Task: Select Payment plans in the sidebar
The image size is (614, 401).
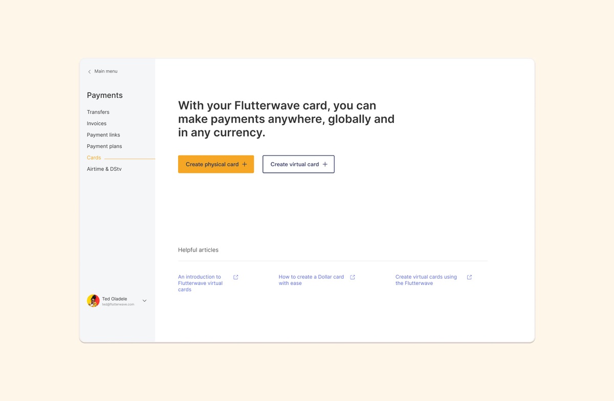Action: (x=104, y=146)
